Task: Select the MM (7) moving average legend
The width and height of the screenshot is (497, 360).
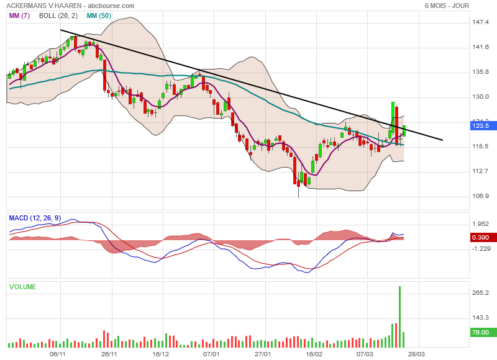Action: [19, 16]
